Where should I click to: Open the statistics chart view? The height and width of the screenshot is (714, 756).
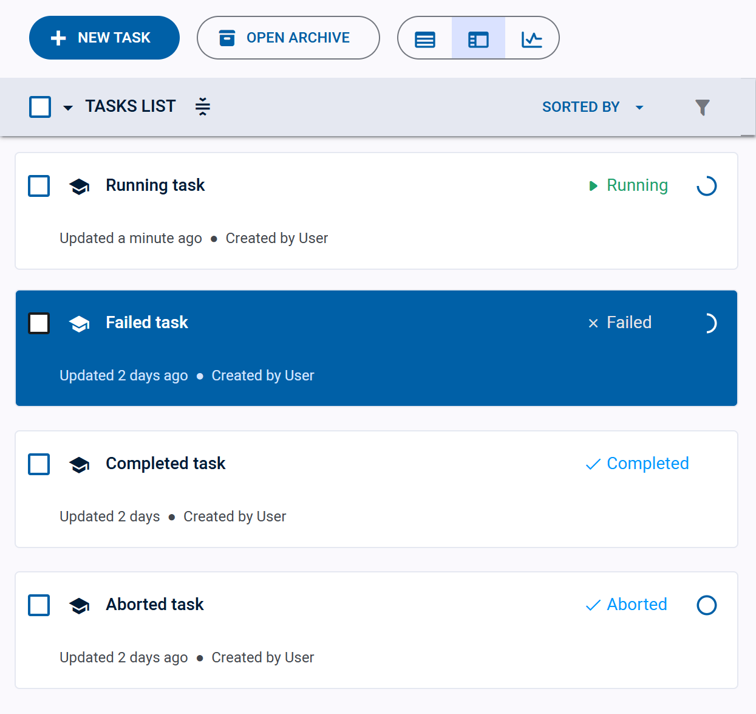[x=531, y=38]
